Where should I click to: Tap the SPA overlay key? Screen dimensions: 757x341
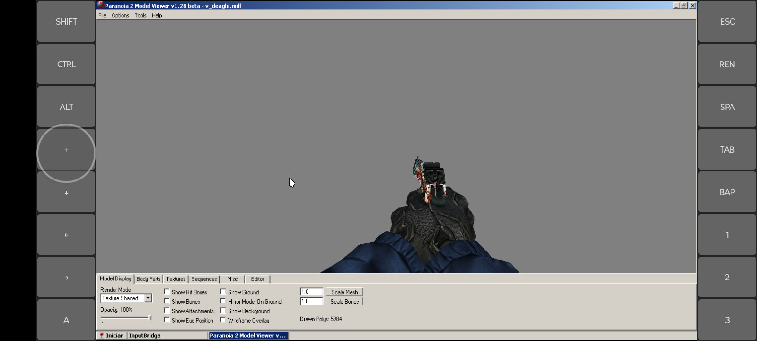(x=727, y=107)
